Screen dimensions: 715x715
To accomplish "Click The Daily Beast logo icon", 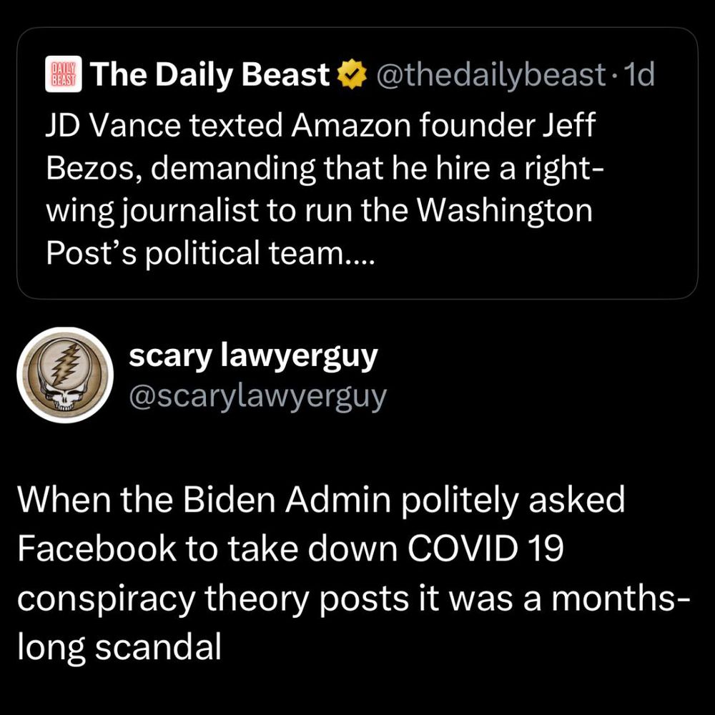I will [64, 75].
